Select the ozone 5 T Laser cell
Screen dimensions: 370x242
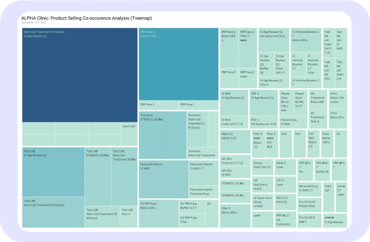coord(341,197)
